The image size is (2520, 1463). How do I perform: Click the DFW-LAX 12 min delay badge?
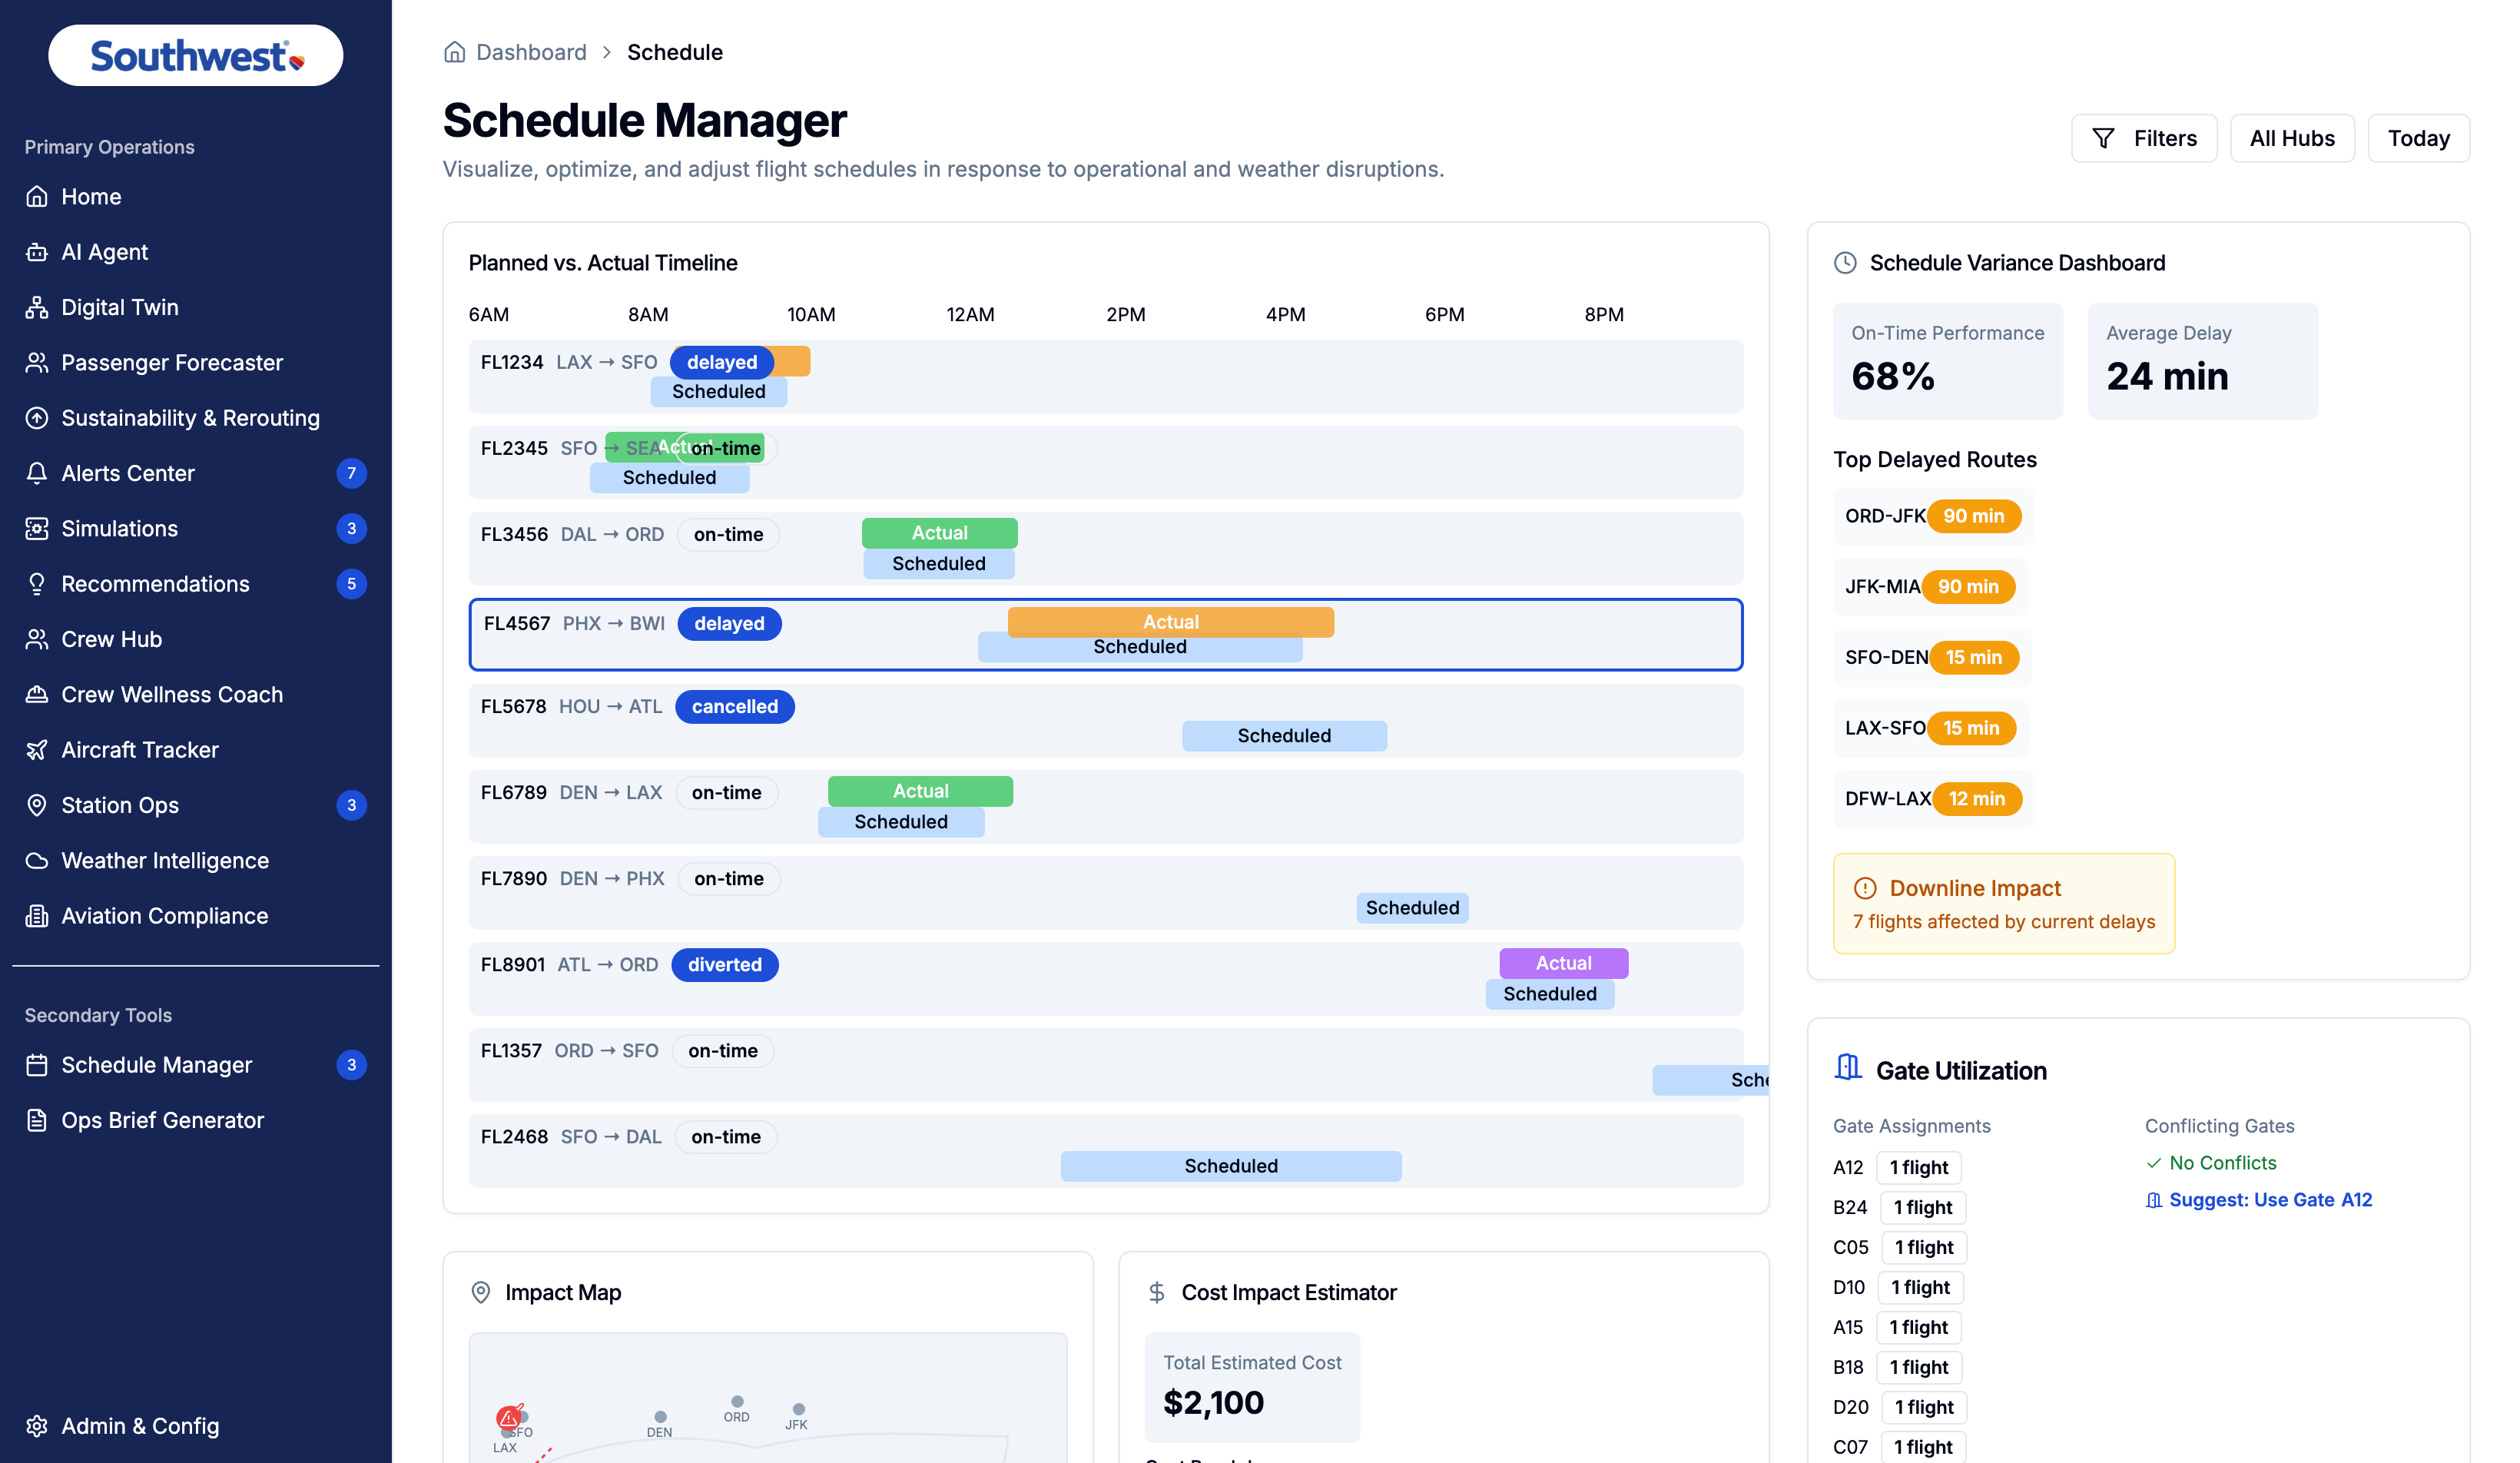tap(1977, 799)
